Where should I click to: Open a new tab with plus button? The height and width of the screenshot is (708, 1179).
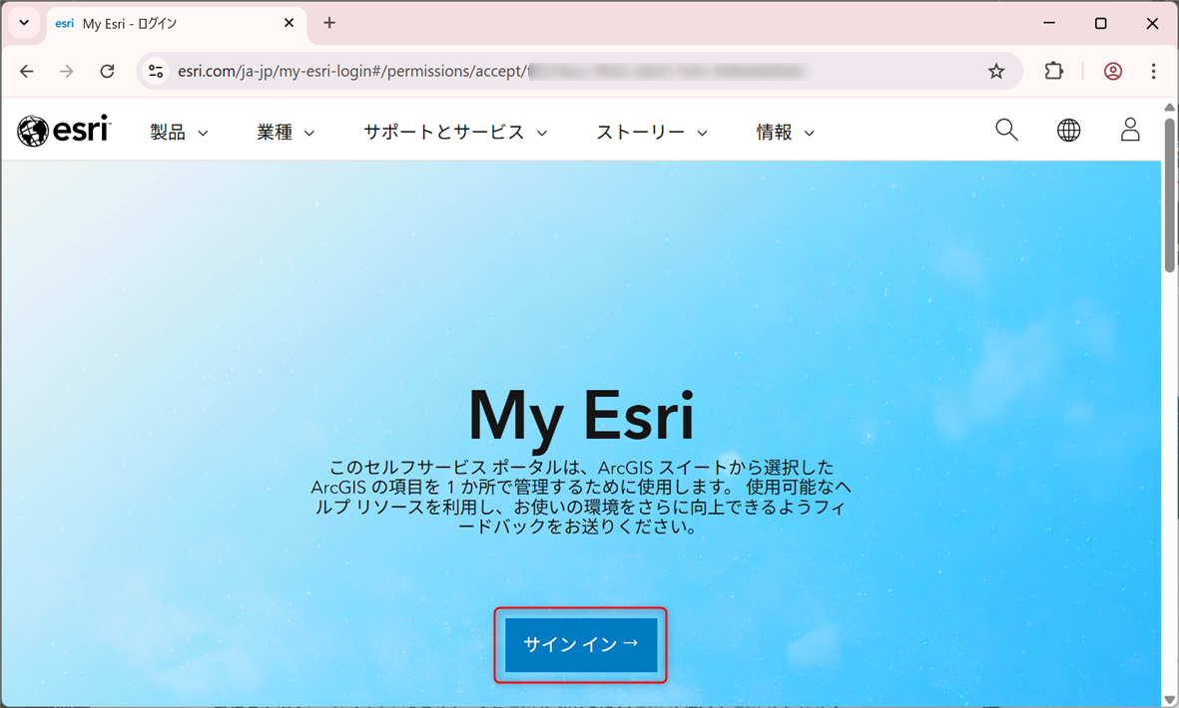pos(329,23)
